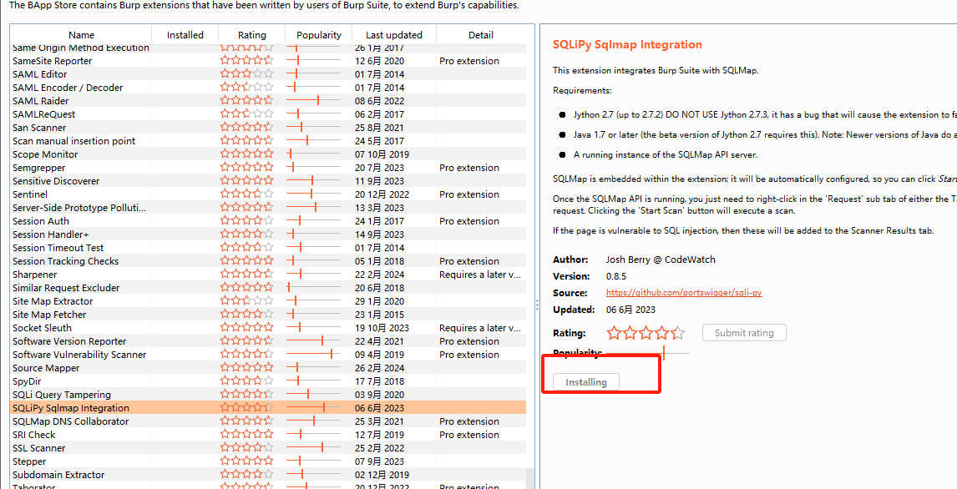Select the Site Map Extractor extension
957x489 pixels.
269,301
